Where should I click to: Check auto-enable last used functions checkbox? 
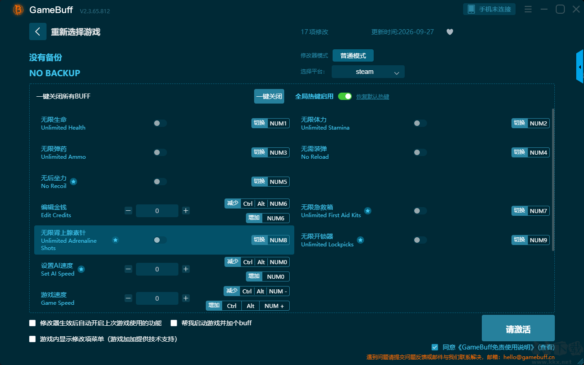pyautogui.click(x=32, y=323)
